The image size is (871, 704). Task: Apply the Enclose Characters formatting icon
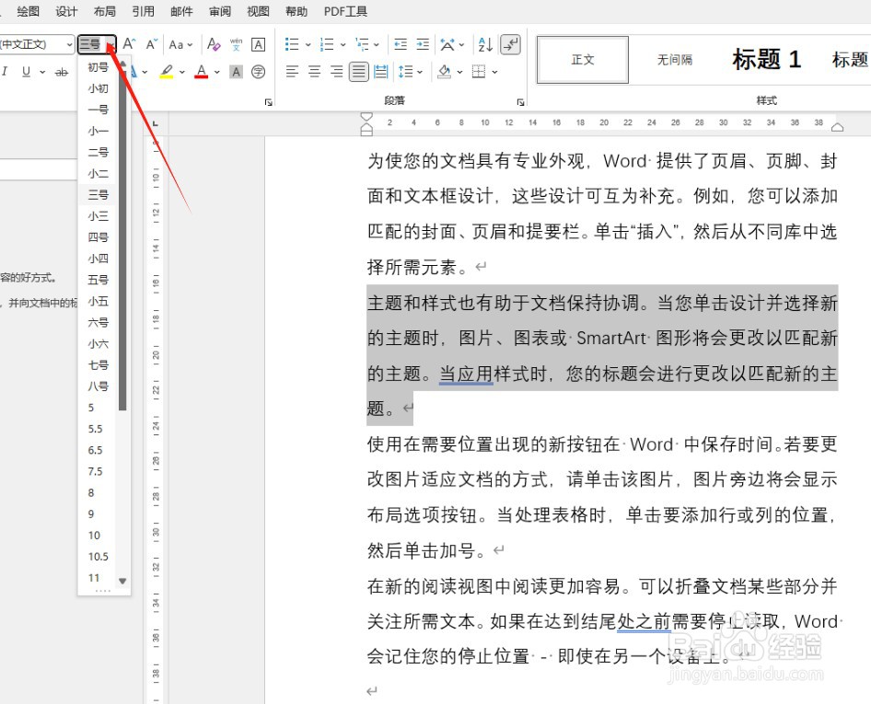pos(259,72)
